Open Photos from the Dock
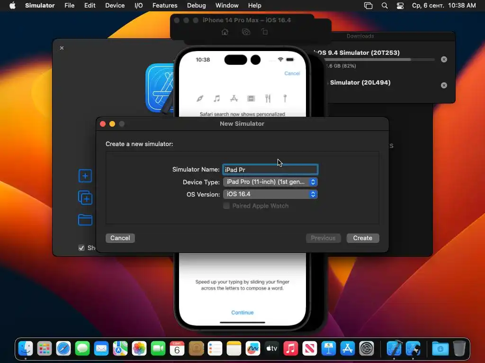Screen dimensions: 485x363 (x=139, y=349)
